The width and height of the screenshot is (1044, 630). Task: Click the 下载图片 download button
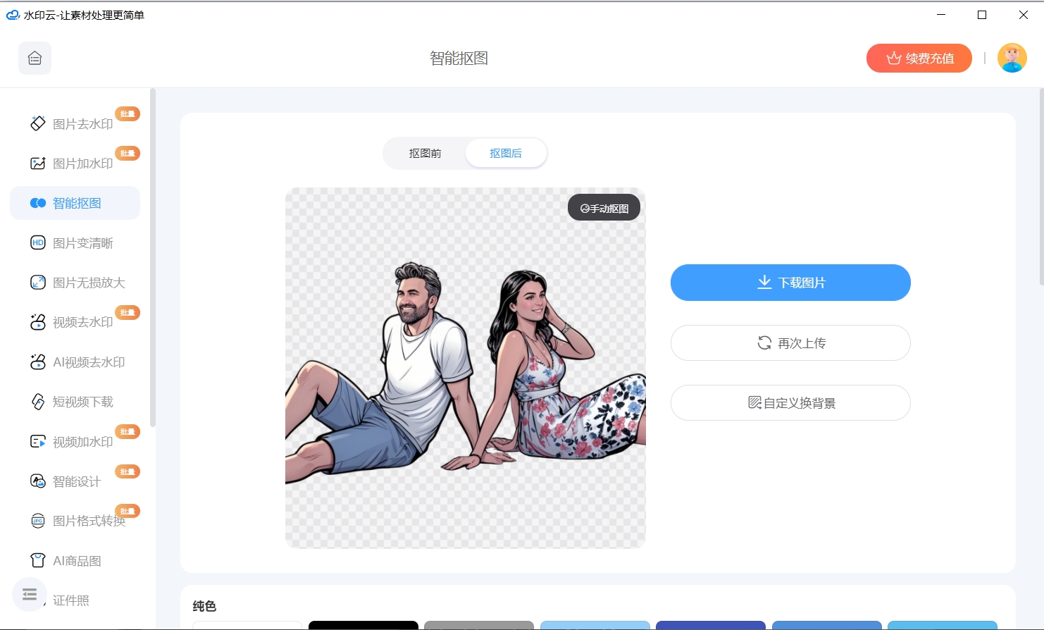pos(790,283)
